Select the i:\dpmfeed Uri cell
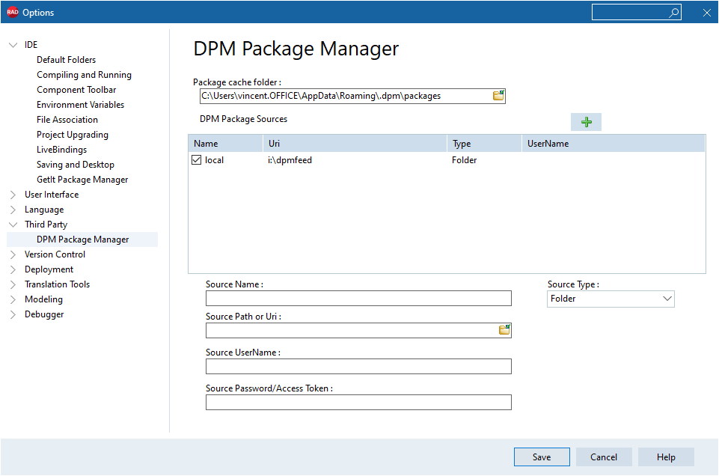The width and height of the screenshot is (719, 476). coord(290,160)
